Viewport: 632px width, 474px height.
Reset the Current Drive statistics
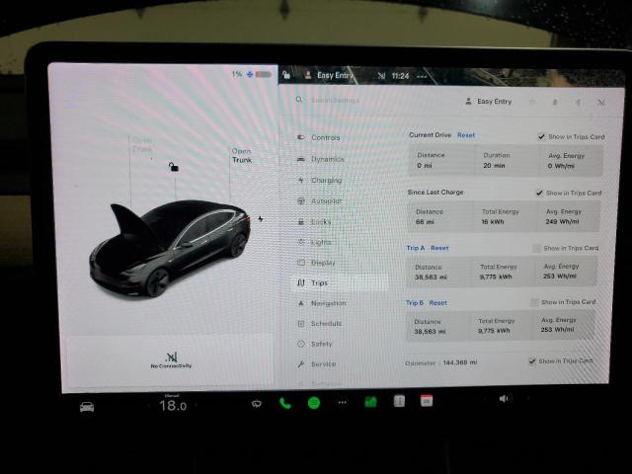pyautogui.click(x=466, y=135)
